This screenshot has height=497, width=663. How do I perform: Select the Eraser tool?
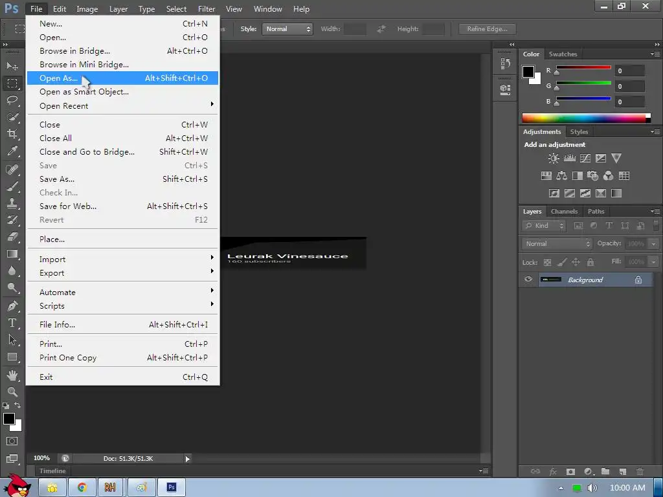click(x=12, y=237)
